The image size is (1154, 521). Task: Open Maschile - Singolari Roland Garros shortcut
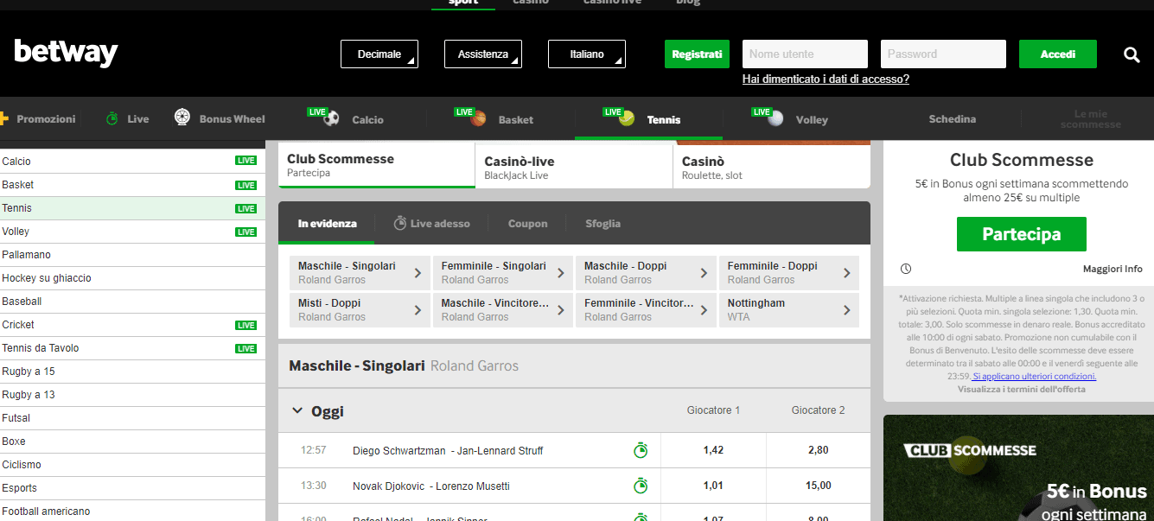coord(360,273)
